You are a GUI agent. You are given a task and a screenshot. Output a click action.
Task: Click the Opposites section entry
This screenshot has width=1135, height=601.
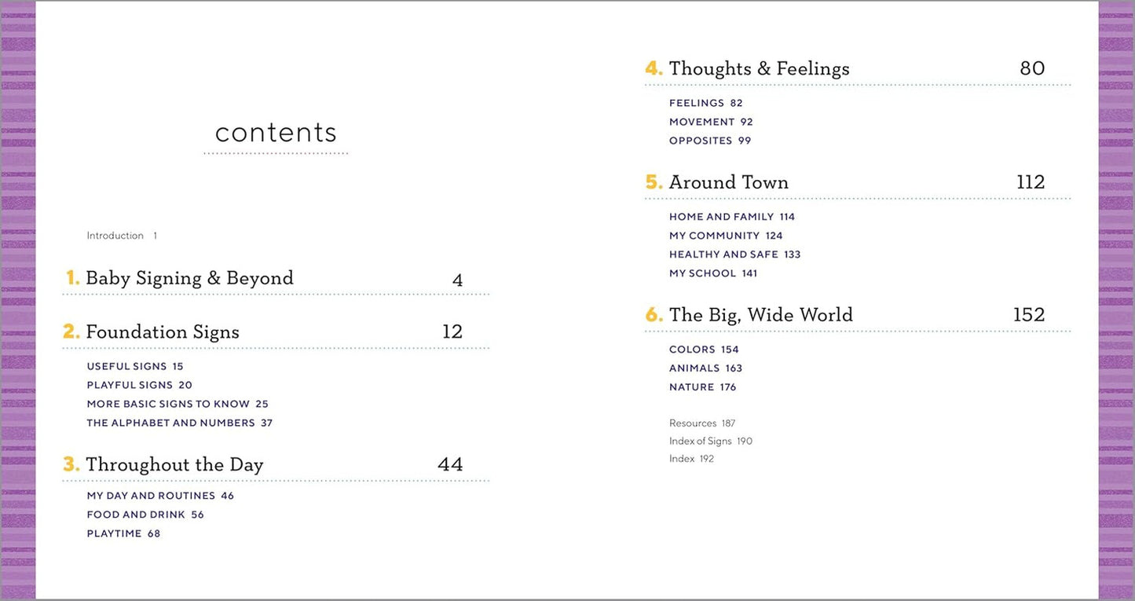click(701, 141)
